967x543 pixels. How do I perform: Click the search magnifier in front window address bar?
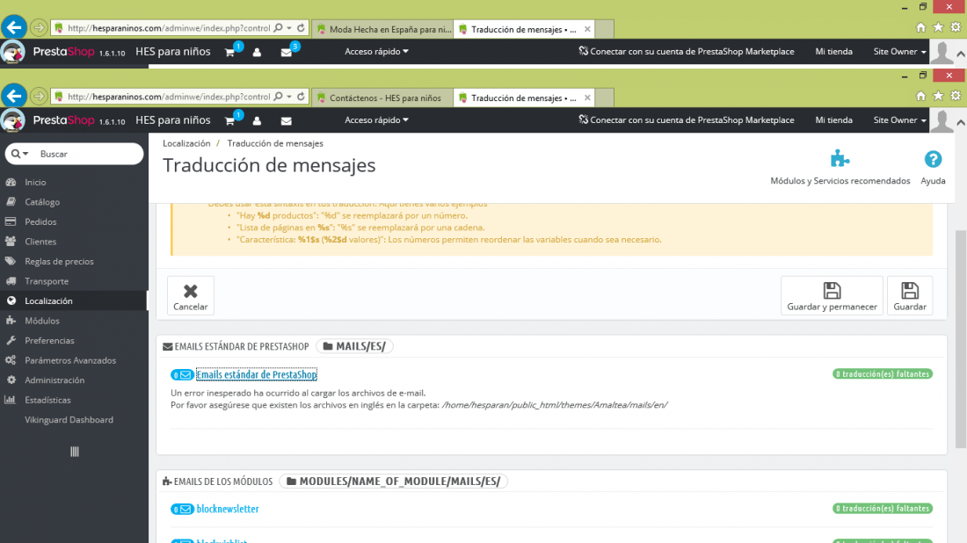pos(278,97)
